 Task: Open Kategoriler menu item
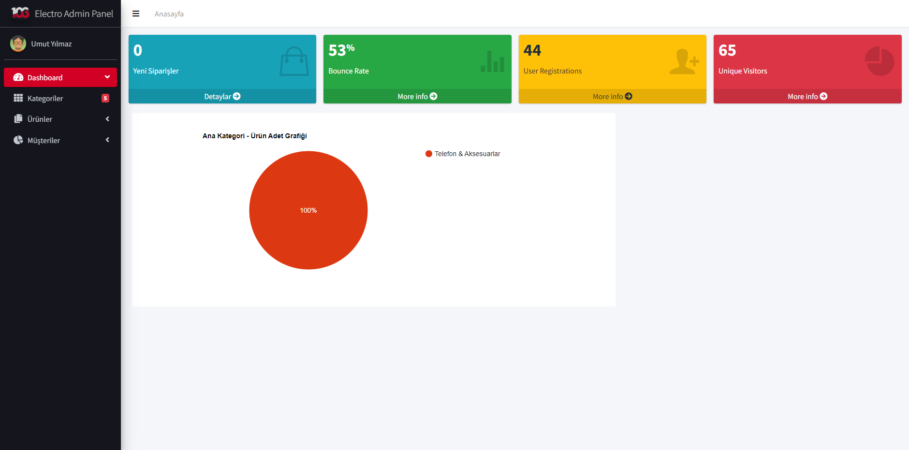[x=45, y=99]
